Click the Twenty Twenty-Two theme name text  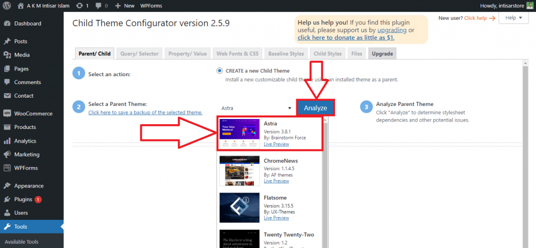coord(289,235)
